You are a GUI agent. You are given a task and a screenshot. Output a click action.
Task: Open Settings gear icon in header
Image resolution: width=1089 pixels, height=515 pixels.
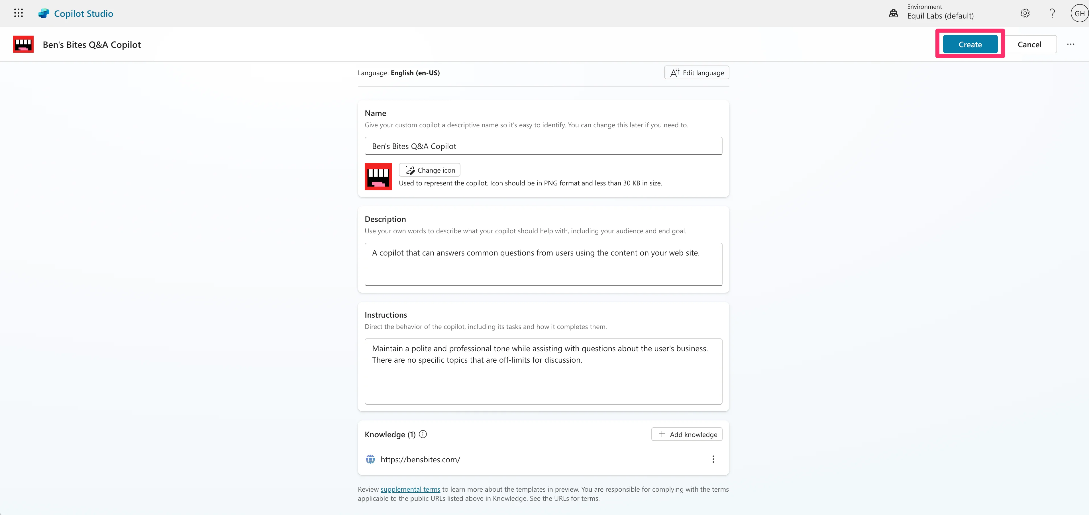[1025, 13]
